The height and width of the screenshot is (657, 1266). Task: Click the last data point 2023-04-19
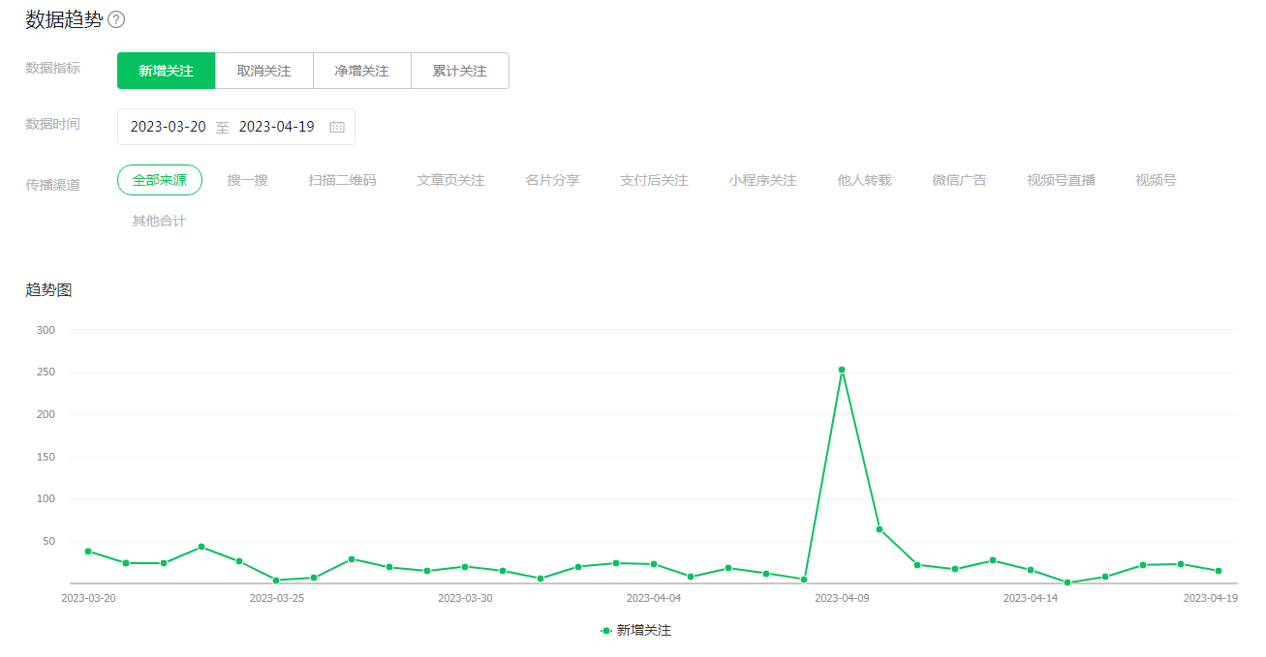click(x=1219, y=571)
